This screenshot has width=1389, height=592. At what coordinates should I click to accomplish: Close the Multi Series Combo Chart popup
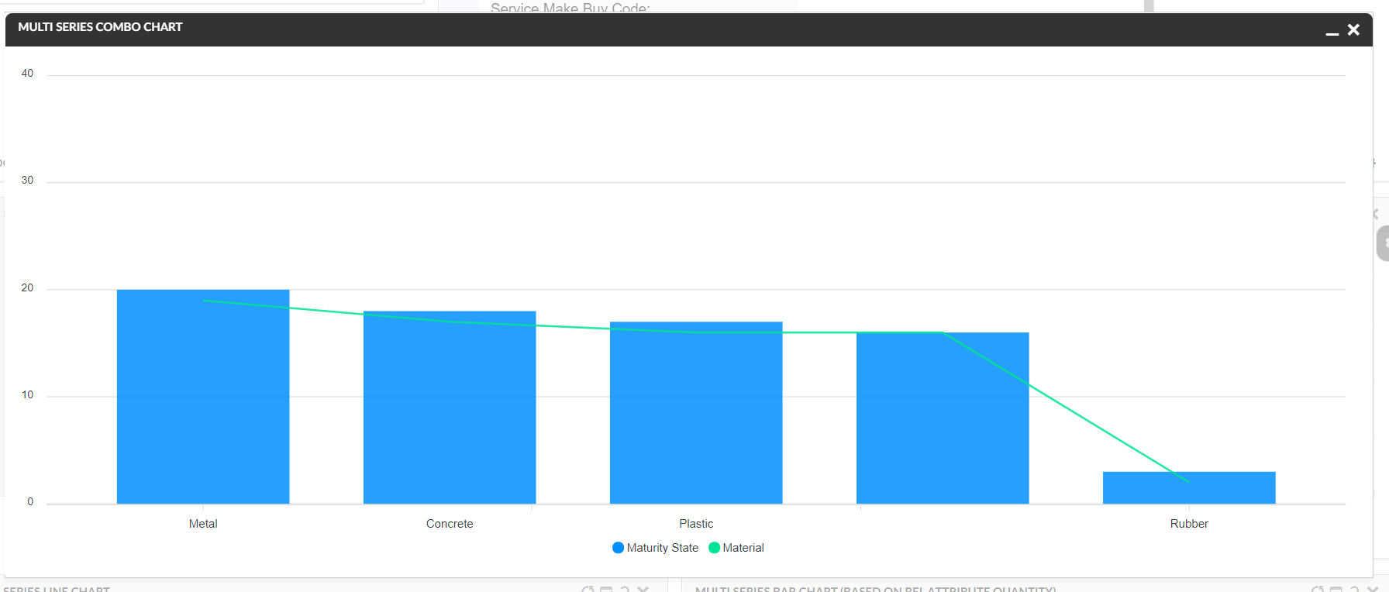[x=1353, y=29]
